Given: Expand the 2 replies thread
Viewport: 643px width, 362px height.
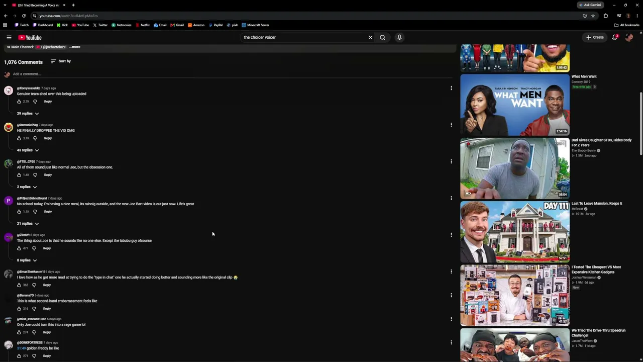Looking at the screenshot, I should [27, 187].
